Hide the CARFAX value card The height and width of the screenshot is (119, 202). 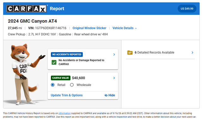[x=110, y=95]
